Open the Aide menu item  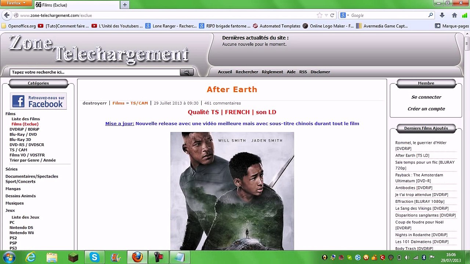[x=291, y=72]
